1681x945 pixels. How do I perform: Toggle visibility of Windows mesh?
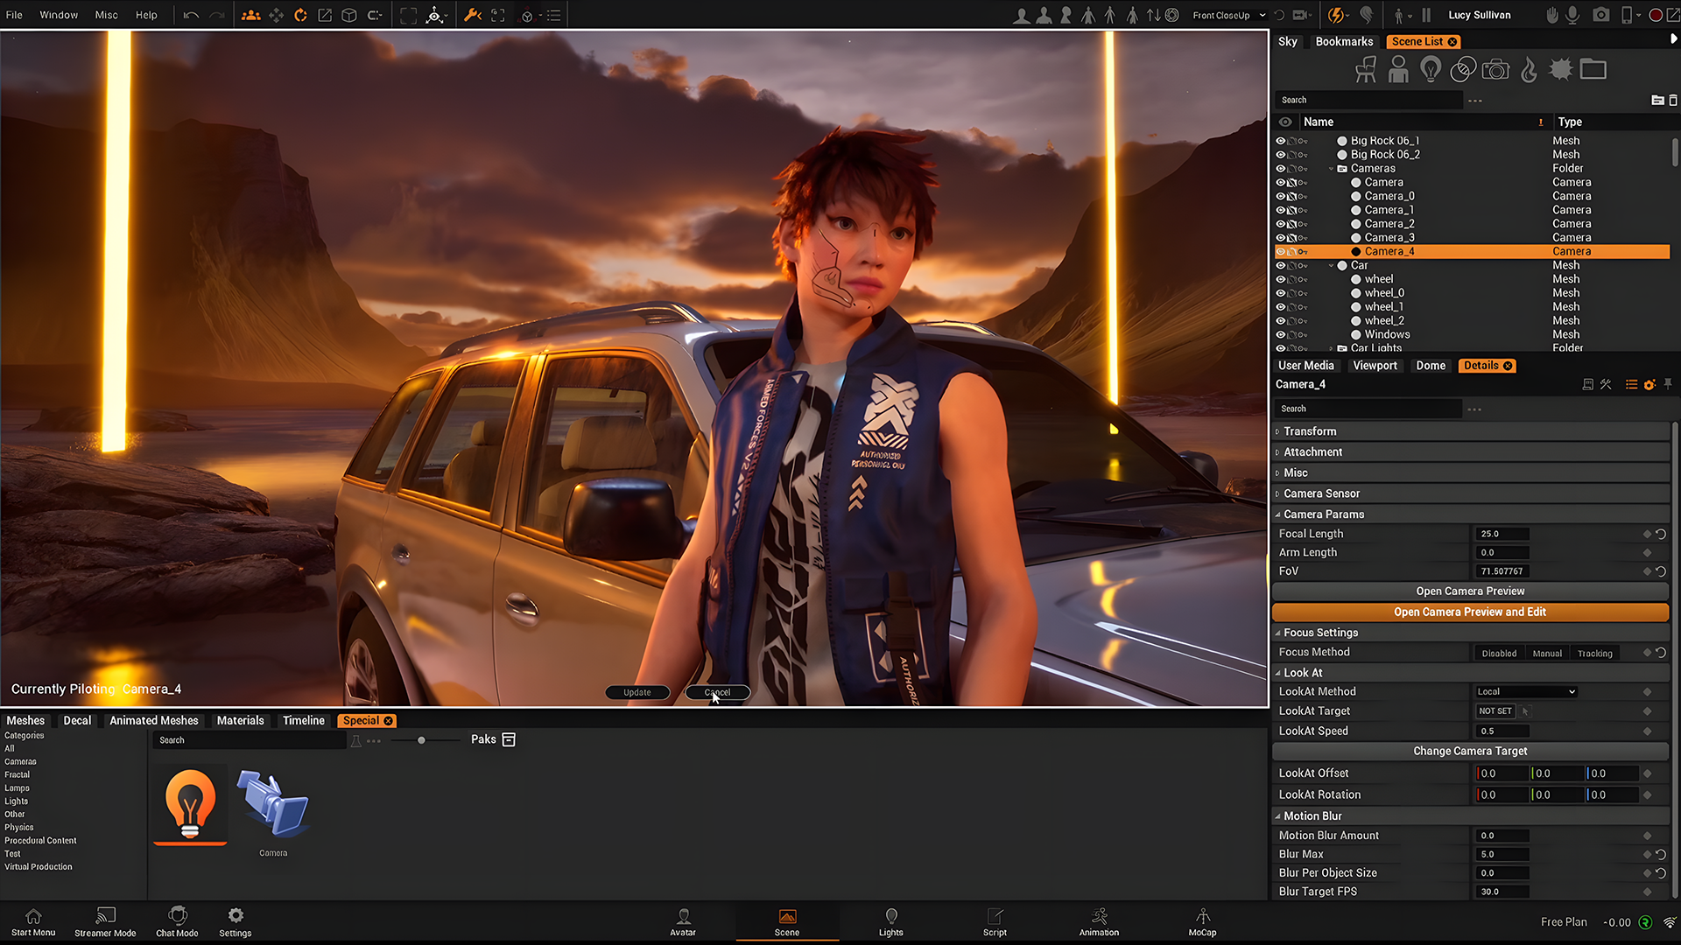1281,335
